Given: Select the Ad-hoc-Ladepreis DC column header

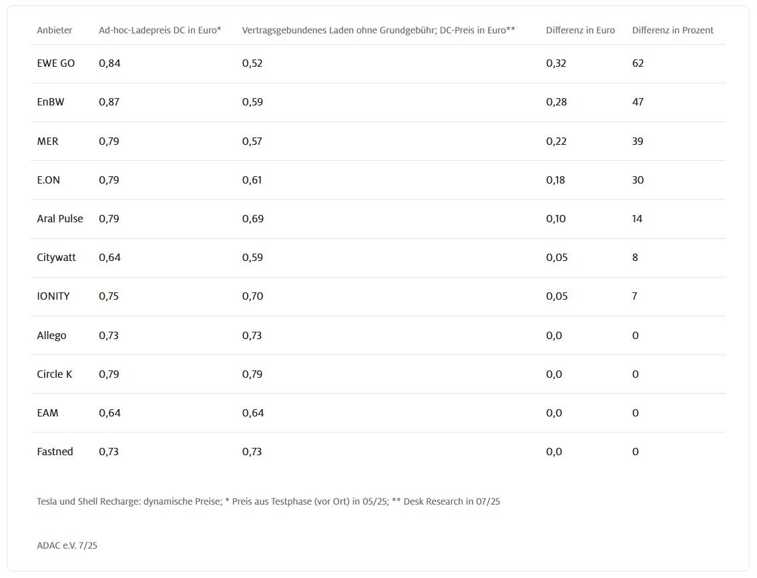Looking at the screenshot, I should 160,30.
